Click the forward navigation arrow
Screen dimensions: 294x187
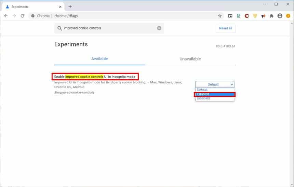(x=14, y=16)
